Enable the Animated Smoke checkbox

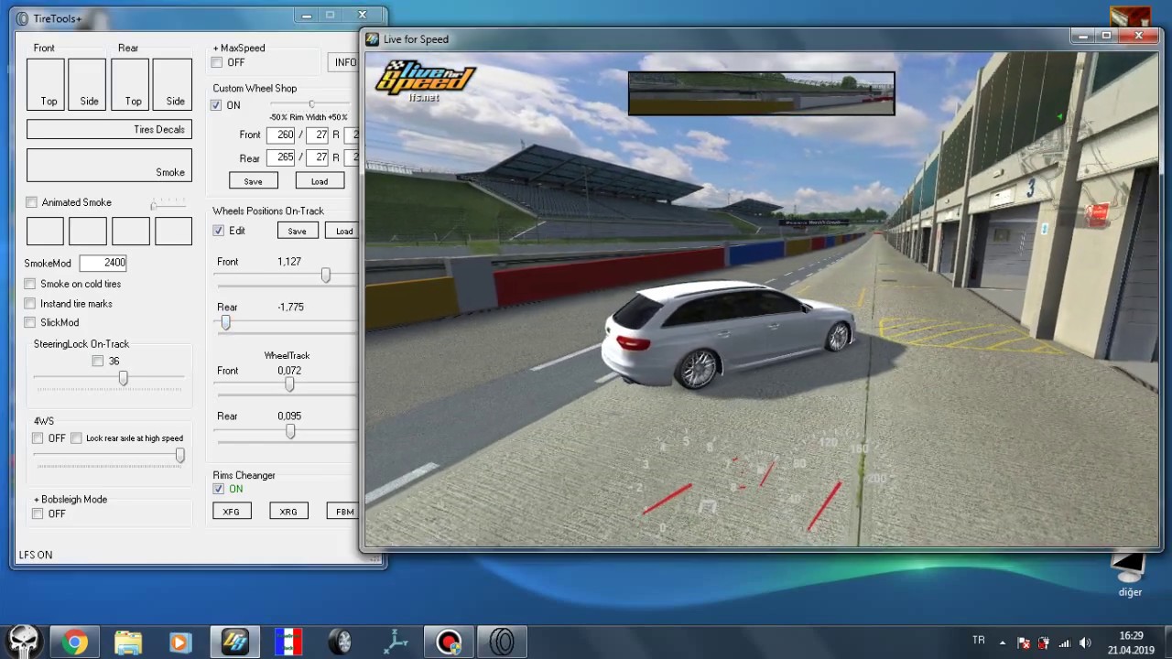click(32, 202)
